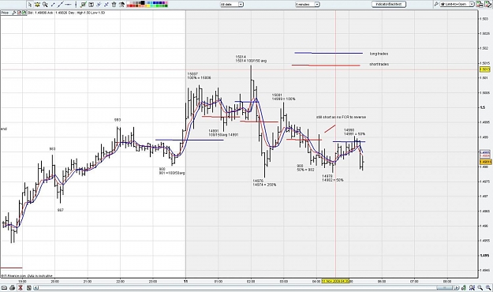This screenshot has height=292, width=493.
Task: Click the Price label in chart header
Action: pyautogui.click(x=5, y=13)
